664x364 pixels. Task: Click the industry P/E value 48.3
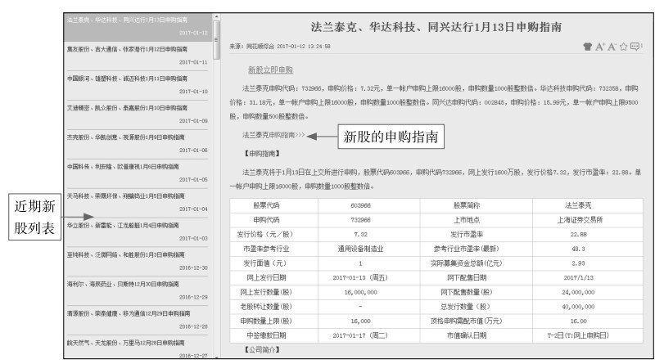[x=578, y=249]
